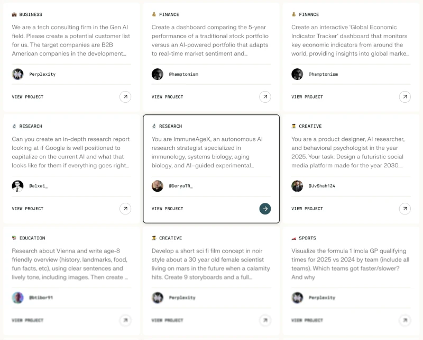Open @hamptonism username on stock portfolio card
Image resolution: width=423 pixels, height=340 pixels.
[183, 74]
